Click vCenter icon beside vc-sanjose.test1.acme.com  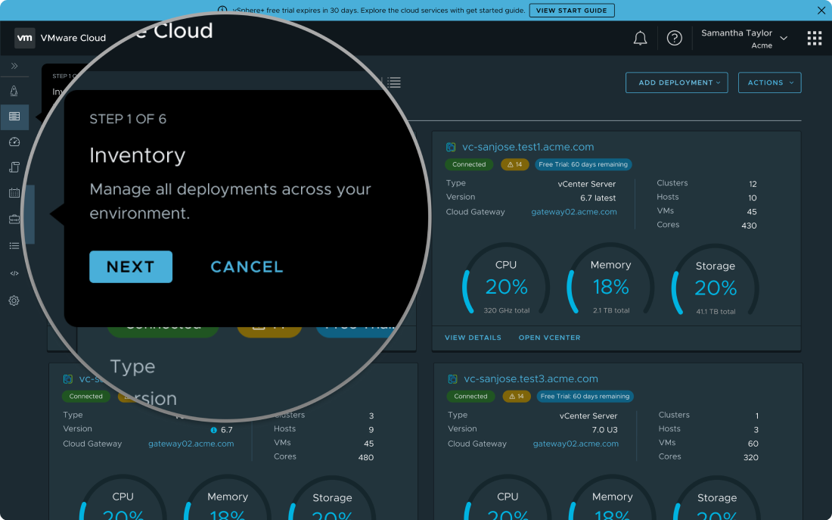pyautogui.click(x=451, y=147)
